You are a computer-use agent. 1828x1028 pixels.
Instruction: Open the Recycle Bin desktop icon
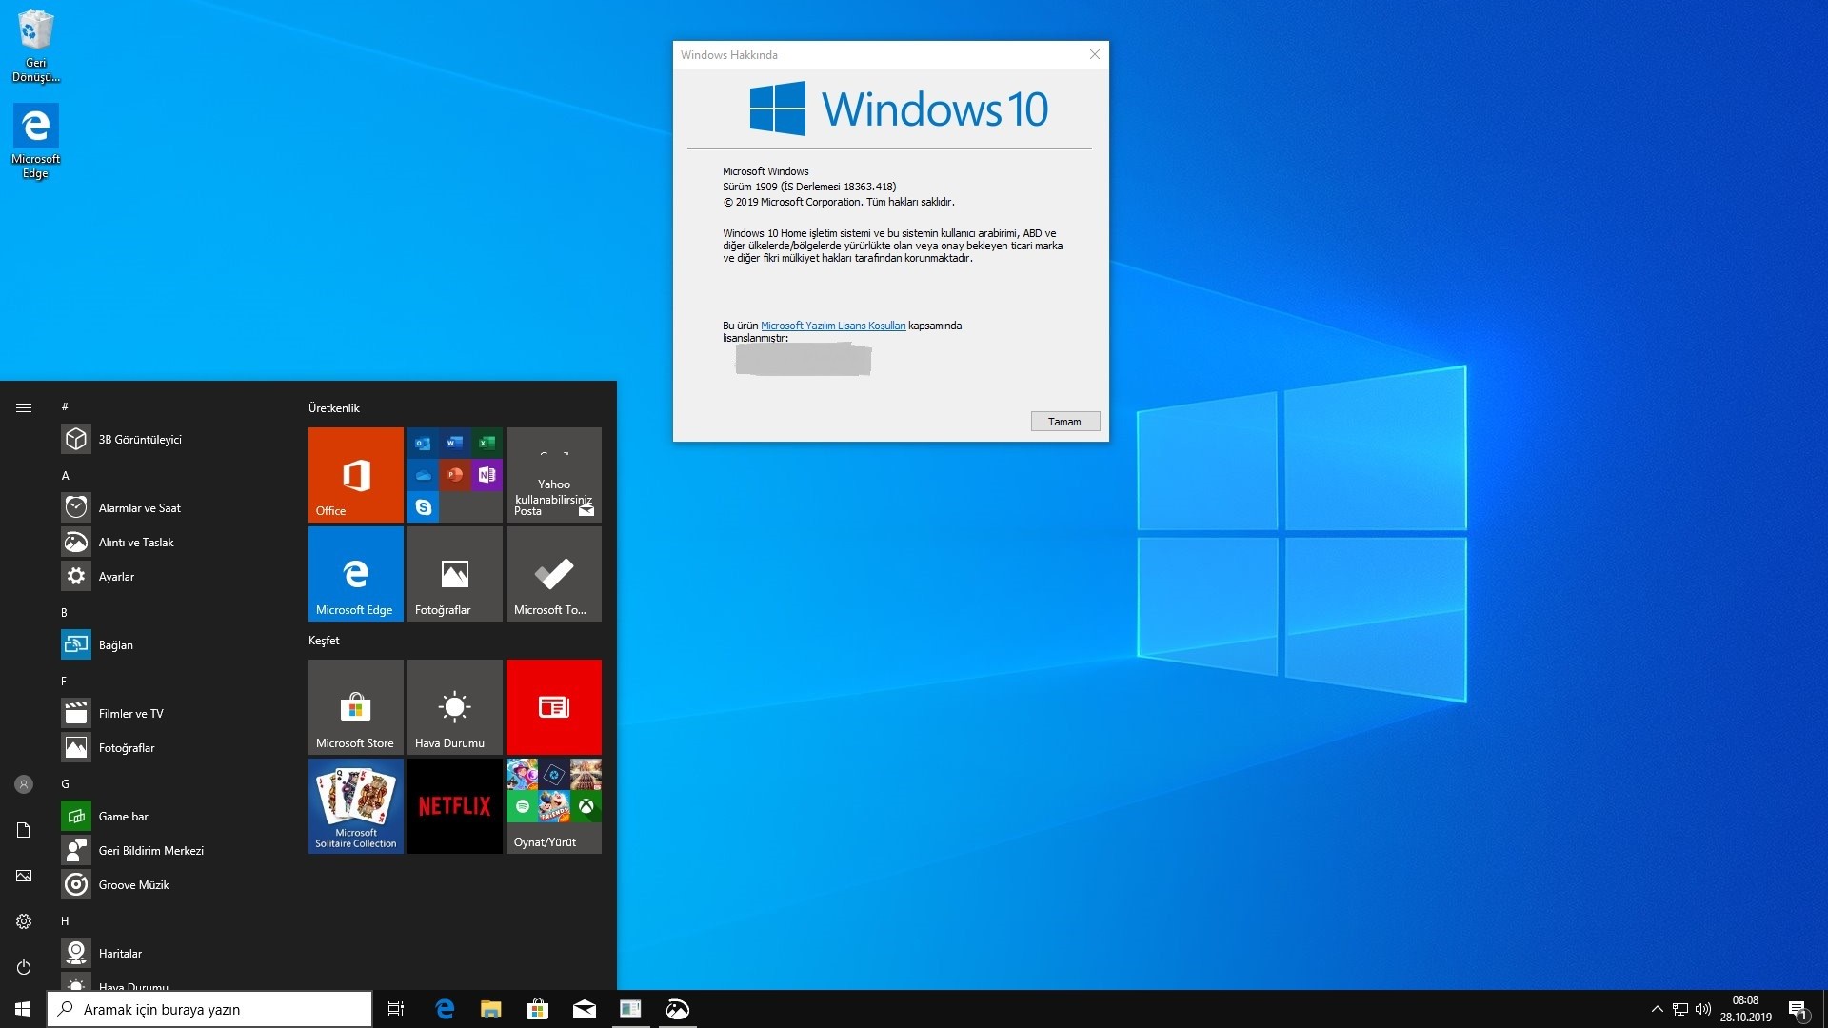[35, 45]
